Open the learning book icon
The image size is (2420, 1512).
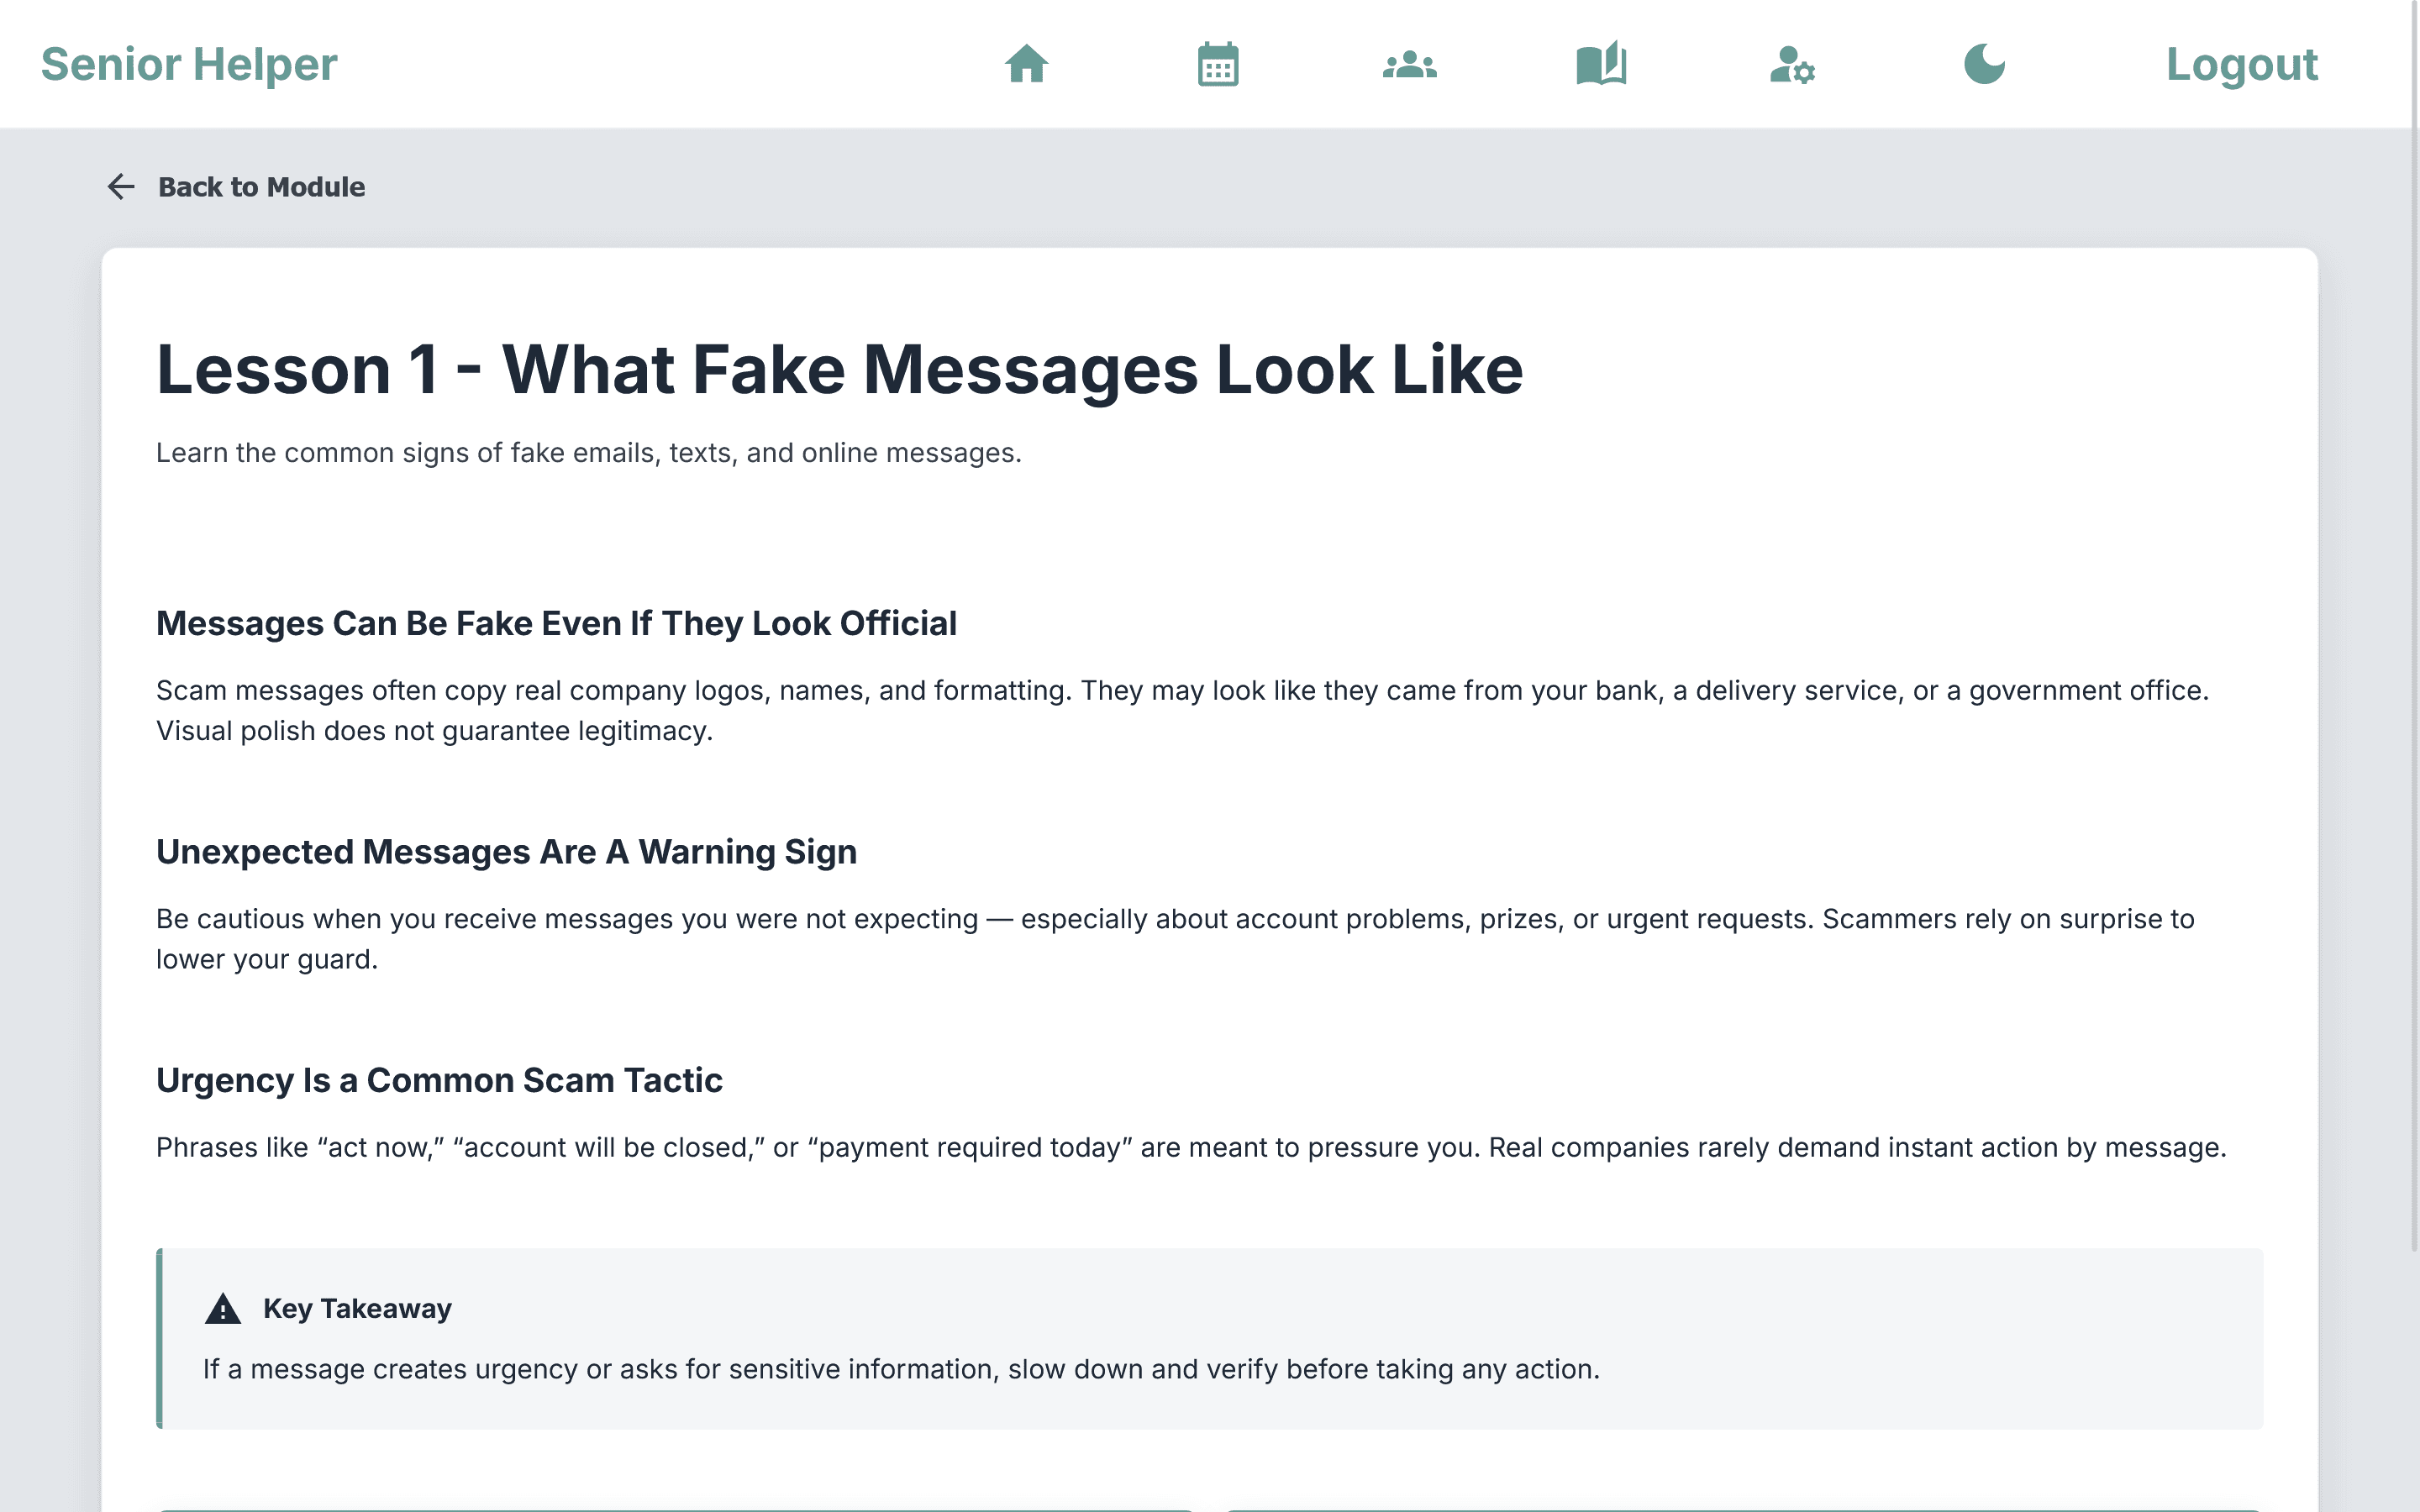click(x=1602, y=64)
